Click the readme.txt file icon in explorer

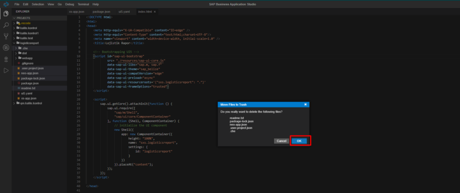point(19,88)
